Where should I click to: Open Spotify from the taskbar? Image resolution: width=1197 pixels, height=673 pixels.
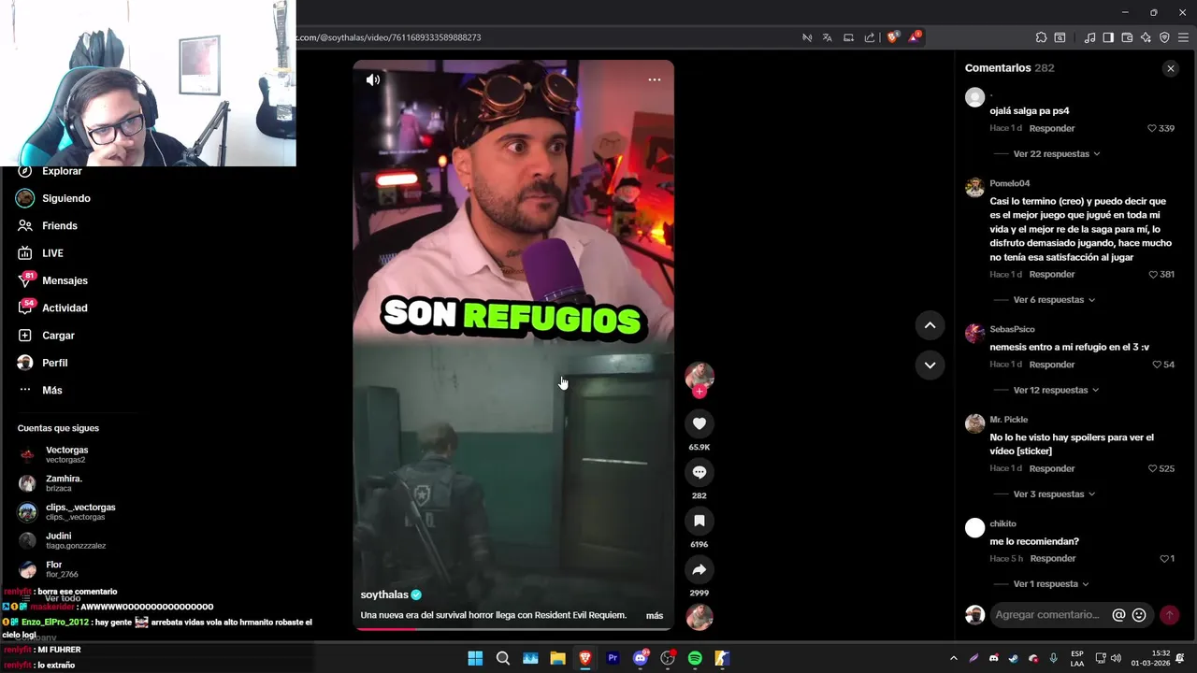coord(695,658)
